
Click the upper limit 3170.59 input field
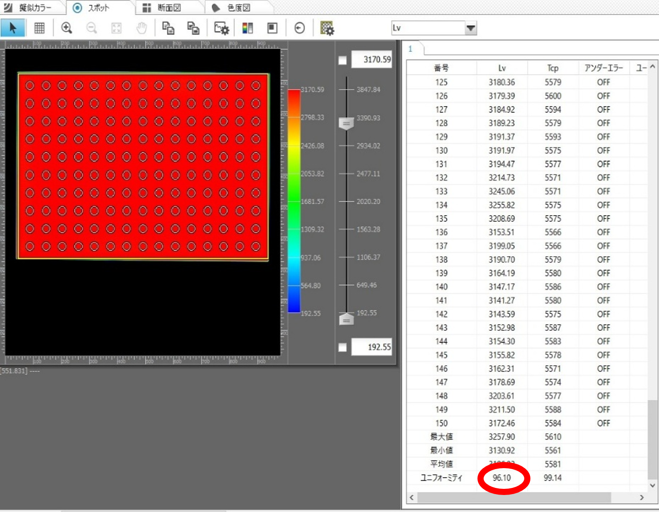click(x=372, y=60)
